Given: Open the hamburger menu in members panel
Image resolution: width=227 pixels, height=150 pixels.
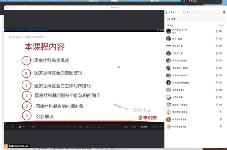Looking at the screenshot, I should click(224, 12).
